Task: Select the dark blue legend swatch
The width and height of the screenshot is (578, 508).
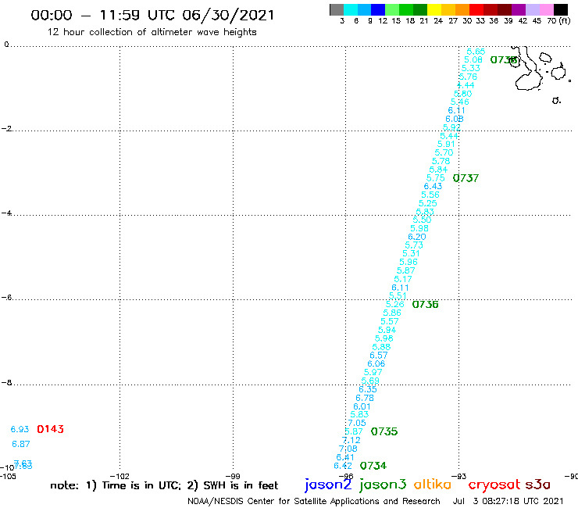Action: coord(379,9)
